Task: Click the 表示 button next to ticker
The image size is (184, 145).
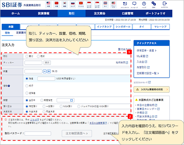Action: point(47,63)
